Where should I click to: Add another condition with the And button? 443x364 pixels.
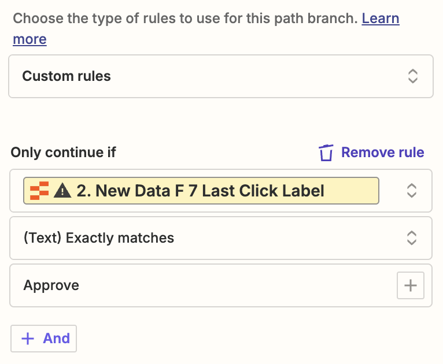pos(44,339)
